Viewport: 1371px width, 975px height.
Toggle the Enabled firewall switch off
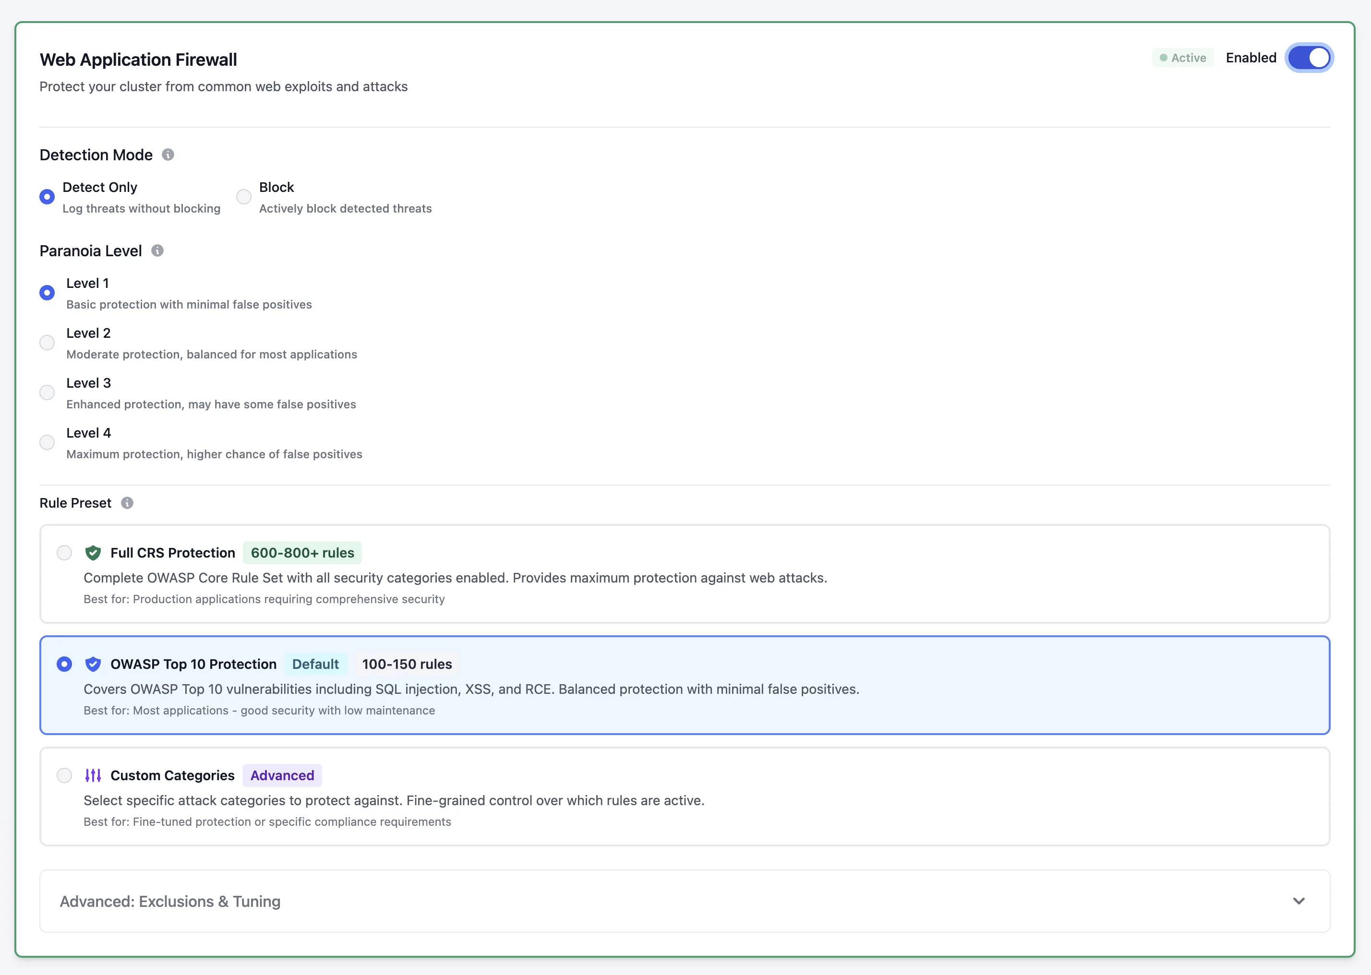coord(1309,58)
